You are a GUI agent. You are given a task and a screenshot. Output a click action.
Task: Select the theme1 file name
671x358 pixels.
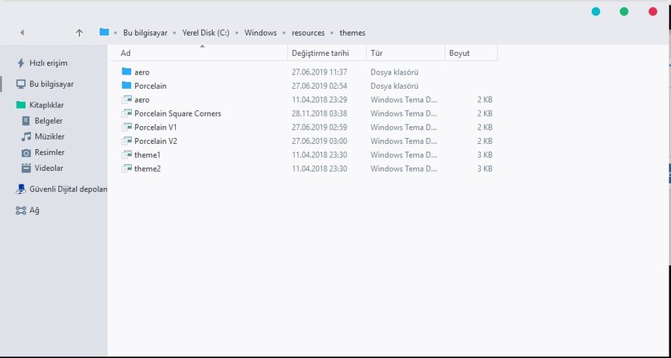click(147, 155)
